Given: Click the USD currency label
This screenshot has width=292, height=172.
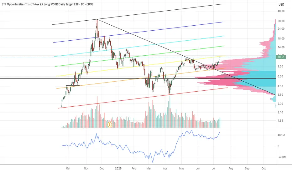Looking at the screenshot, I should [281, 4].
